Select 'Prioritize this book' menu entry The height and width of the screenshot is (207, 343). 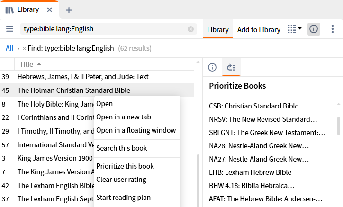click(125, 166)
